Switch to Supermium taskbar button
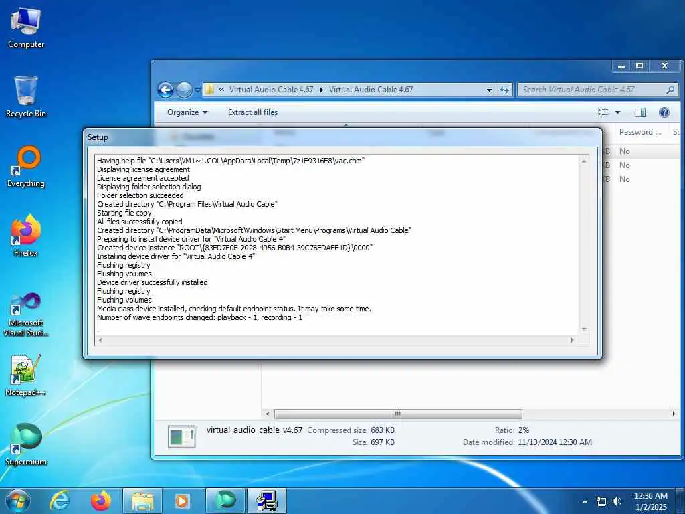 225,501
